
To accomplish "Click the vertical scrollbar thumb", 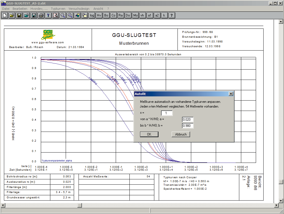I will (x=281, y=182).
